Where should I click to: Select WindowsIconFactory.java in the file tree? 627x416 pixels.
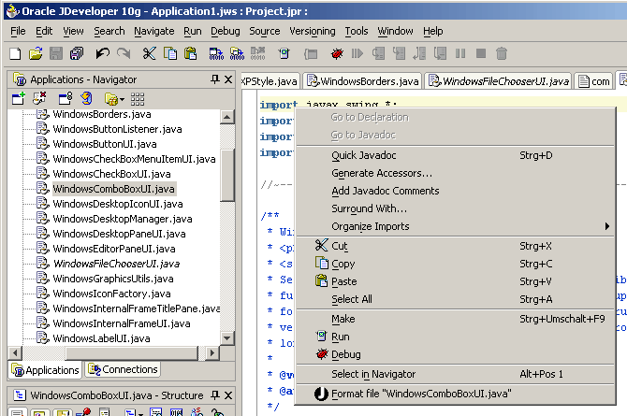coord(106,294)
